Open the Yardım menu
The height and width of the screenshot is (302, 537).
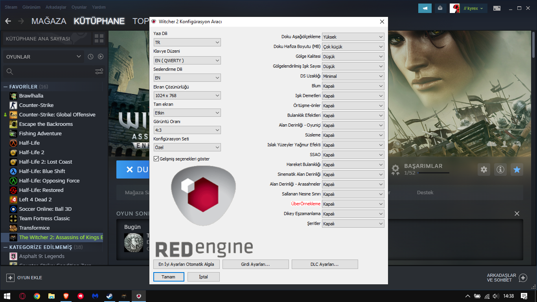98,7
